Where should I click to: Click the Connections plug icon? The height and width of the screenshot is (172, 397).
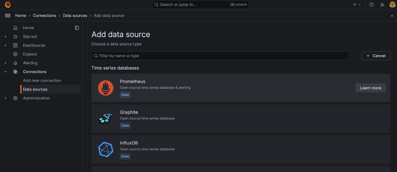coord(15,72)
